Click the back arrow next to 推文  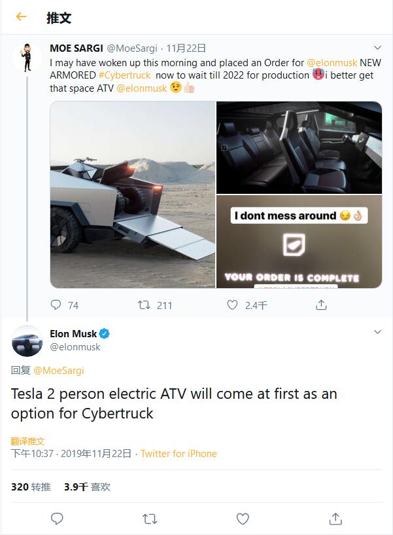[21, 17]
